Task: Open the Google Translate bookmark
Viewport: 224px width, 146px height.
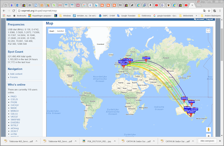Action: click(126, 16)
